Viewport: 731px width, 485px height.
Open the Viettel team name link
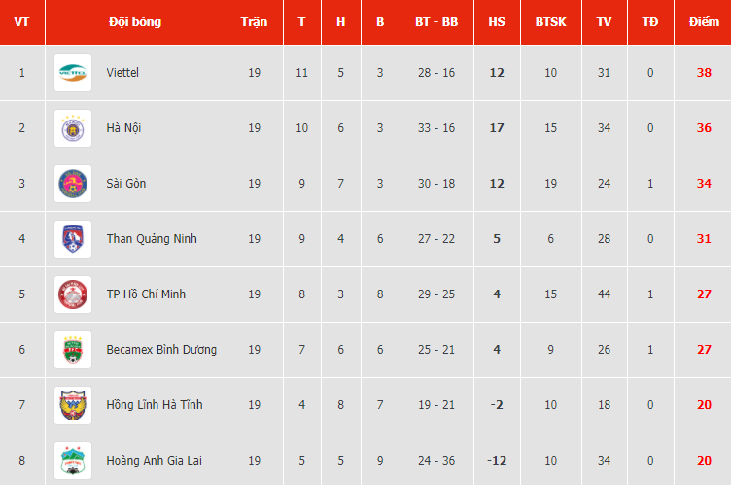point(122,73)
